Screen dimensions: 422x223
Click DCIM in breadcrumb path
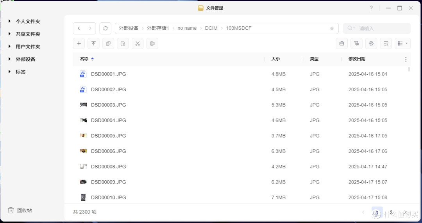[211, 28]
